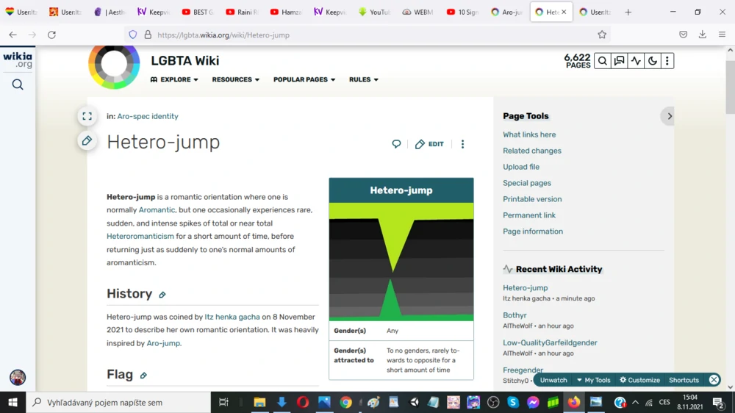Open Bothyr in Recent Wiki Activity

coord(514,315)
